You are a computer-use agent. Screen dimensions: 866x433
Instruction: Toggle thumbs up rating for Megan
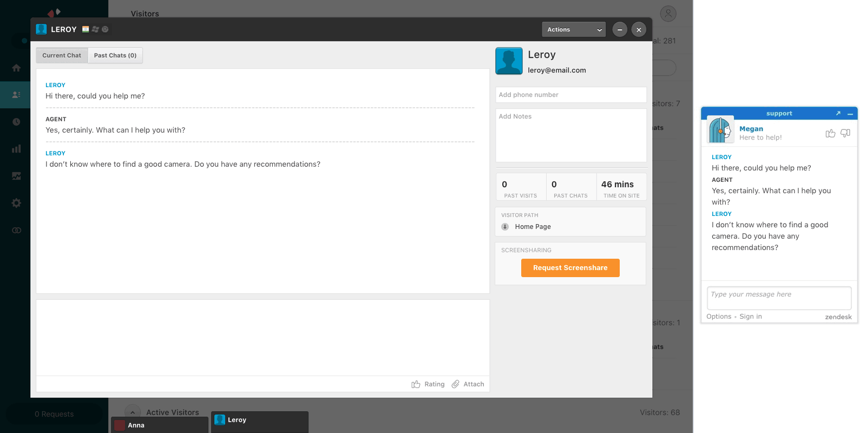[830, 133]
